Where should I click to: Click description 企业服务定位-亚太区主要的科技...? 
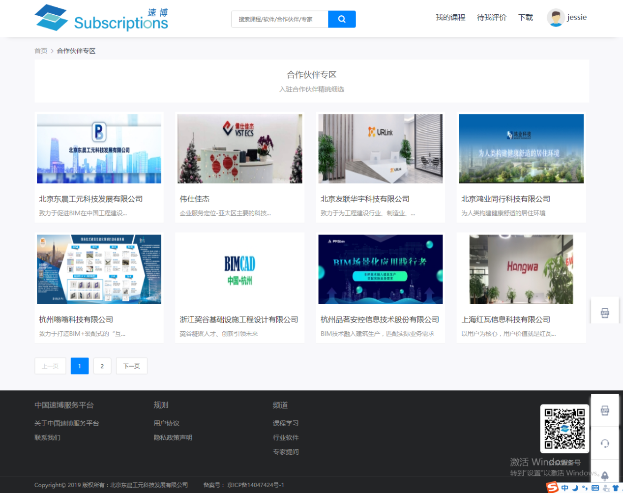coord(225,213)
